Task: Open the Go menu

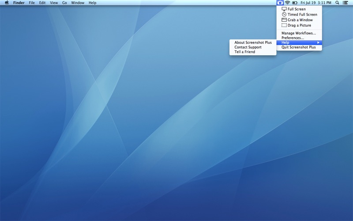Action: (x=64, y=3)
